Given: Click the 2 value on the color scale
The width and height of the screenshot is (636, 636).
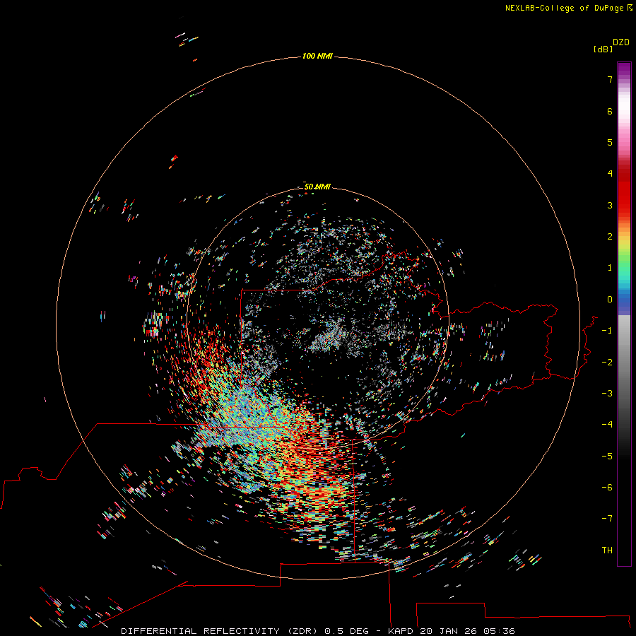Looking at the screenshot, I should [x=610, y=237].
